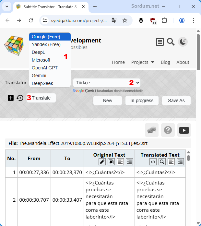
Task: Select Microsoft translator option
Action: 50,60
